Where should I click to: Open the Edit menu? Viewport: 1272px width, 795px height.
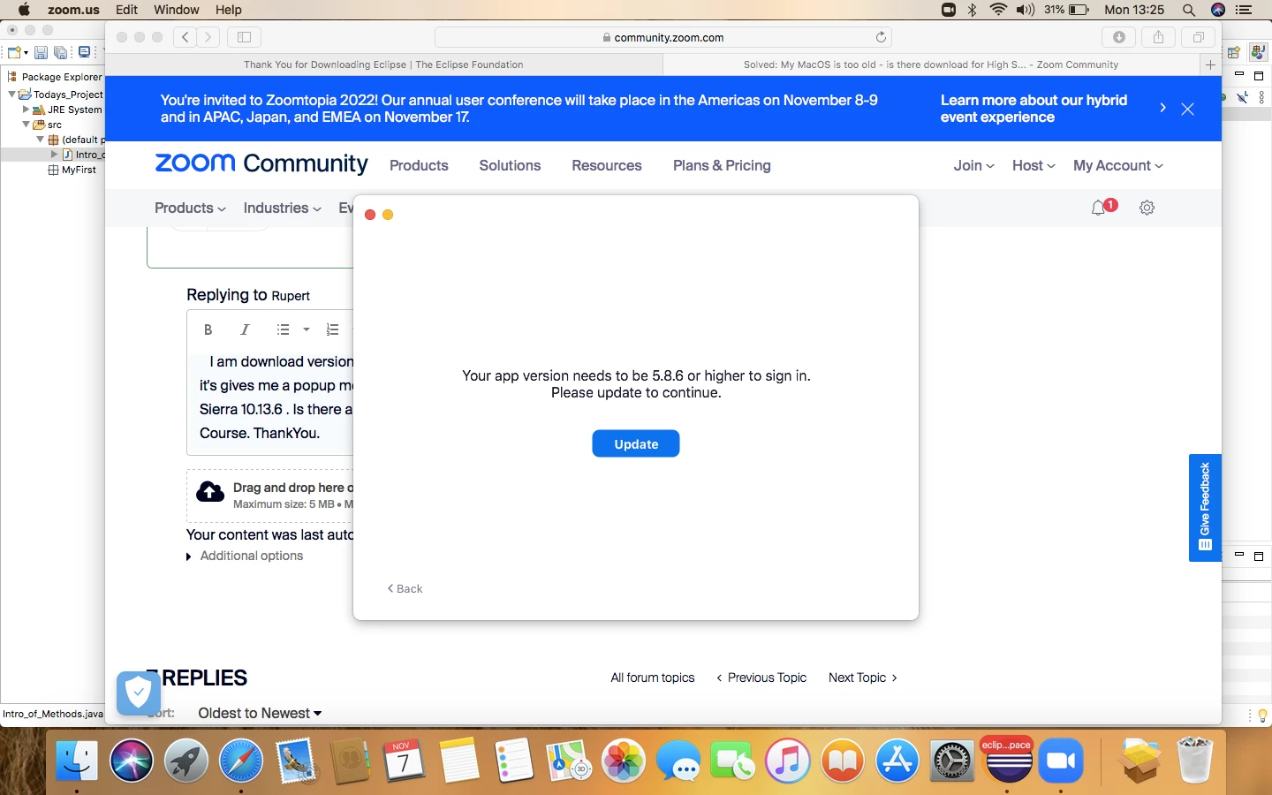pos(126,10)
